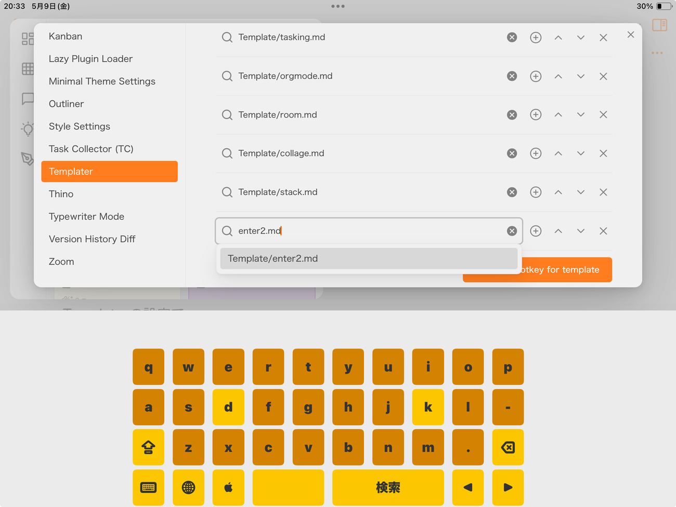Tap the left arrow cursor key
The image size is (676, 507).
(468, 488)
